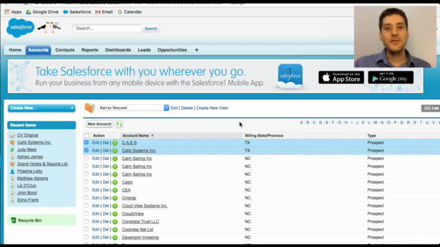Image resolution: width=440 pixels, height=247 pixels.
Task: Open the Barrys Request view dropdown
Action: [x=133, y=108]
